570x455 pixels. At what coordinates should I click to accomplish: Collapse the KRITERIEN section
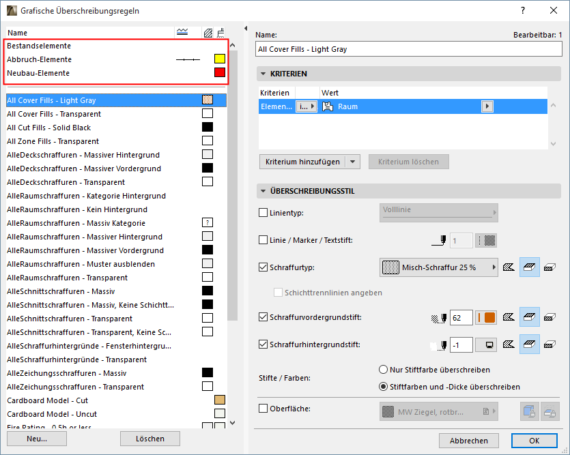[263, 74]
